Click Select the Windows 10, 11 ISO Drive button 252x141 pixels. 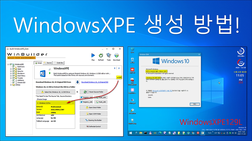pos(56,92)
